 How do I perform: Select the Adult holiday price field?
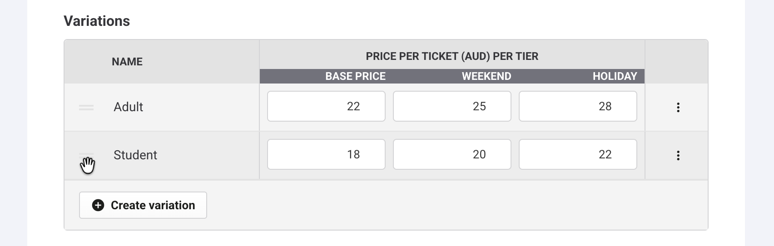[x=578, y=107]
